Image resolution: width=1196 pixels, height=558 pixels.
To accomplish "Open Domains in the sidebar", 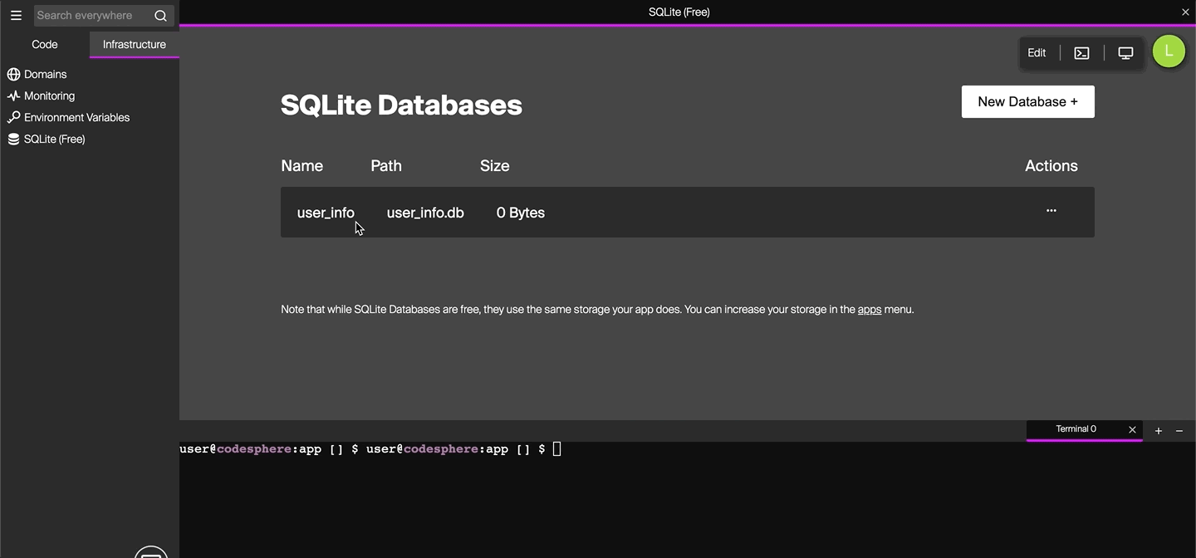I will tap(45, 75).
